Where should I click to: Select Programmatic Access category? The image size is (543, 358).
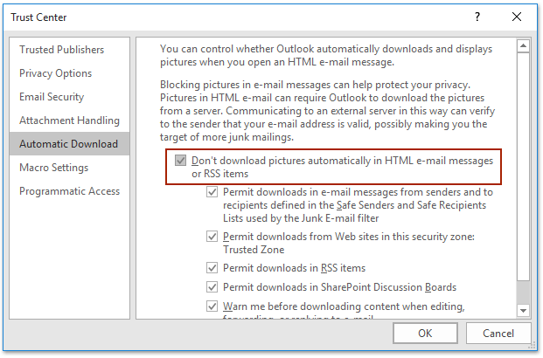(69, 191)
